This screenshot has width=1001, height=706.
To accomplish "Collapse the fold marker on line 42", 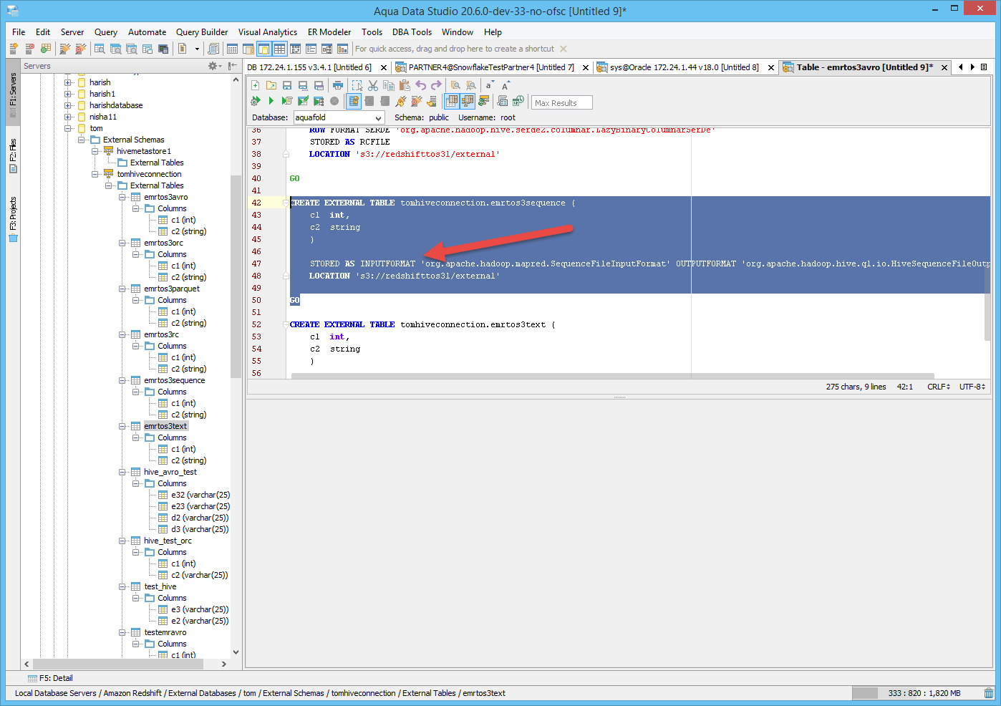I will (x=286, y=203).
